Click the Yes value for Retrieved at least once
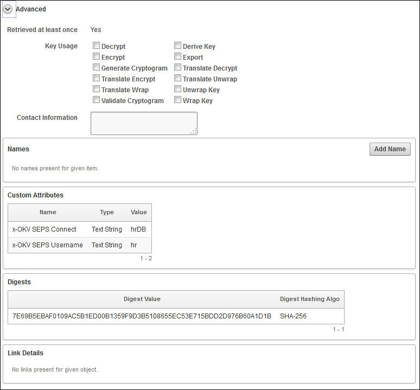Viewport: 420px width, 390px height. click(96, 30)
